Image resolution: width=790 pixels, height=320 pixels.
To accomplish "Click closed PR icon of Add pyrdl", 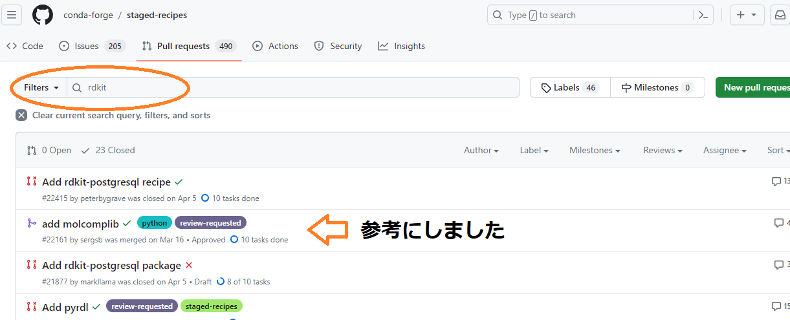I will coord(32,306).
